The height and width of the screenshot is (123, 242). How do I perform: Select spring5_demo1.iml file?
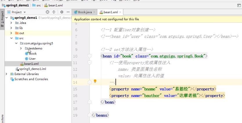32,69
